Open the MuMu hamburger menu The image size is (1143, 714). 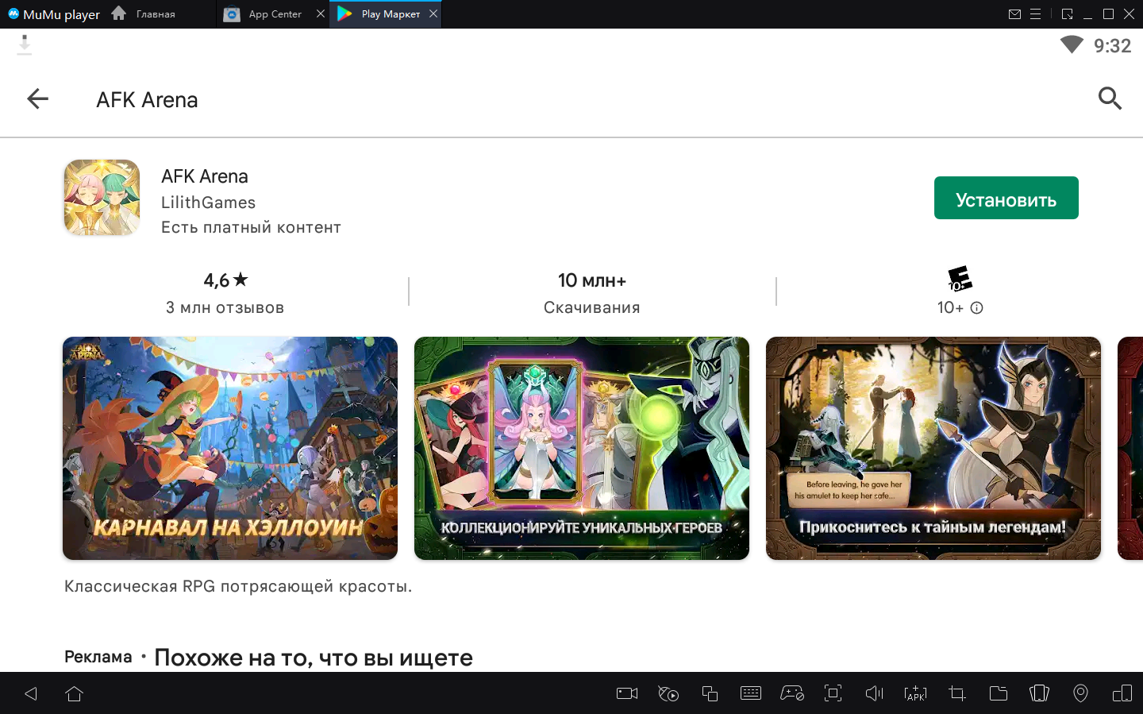click(x=1035, y=14)
